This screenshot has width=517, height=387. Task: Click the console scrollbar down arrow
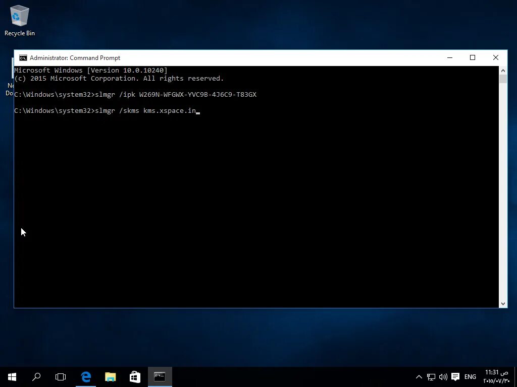point(503,304)
